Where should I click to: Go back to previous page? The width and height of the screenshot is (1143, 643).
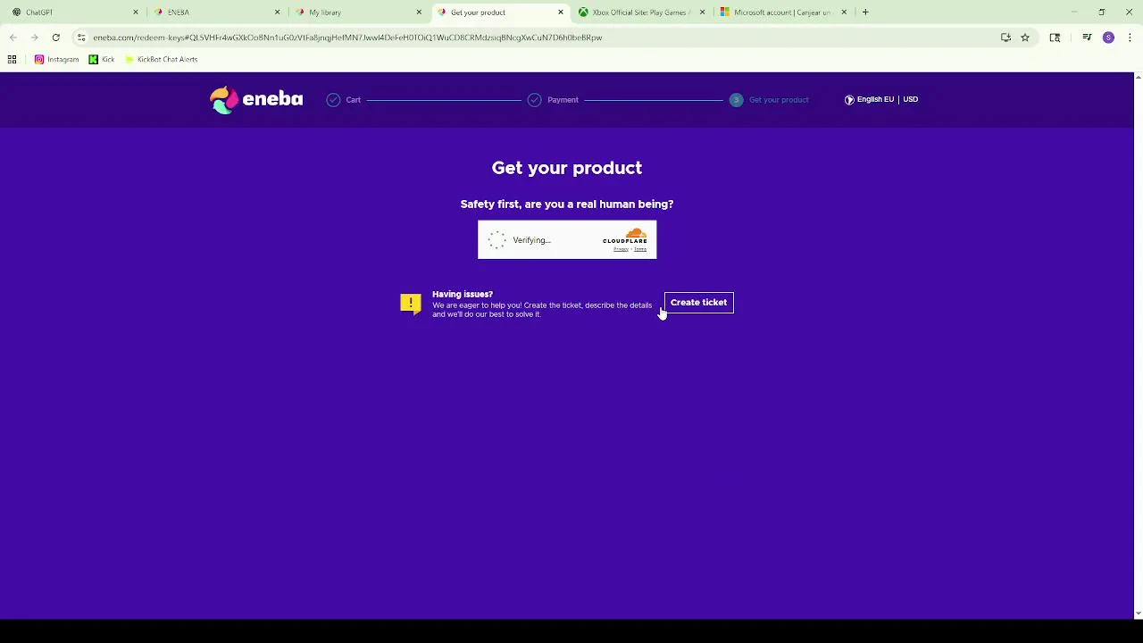tap(13, 38)
